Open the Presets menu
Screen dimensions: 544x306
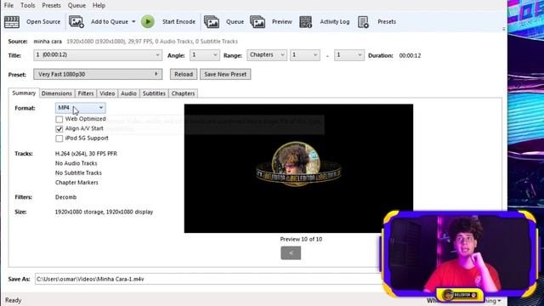point(51,5)
